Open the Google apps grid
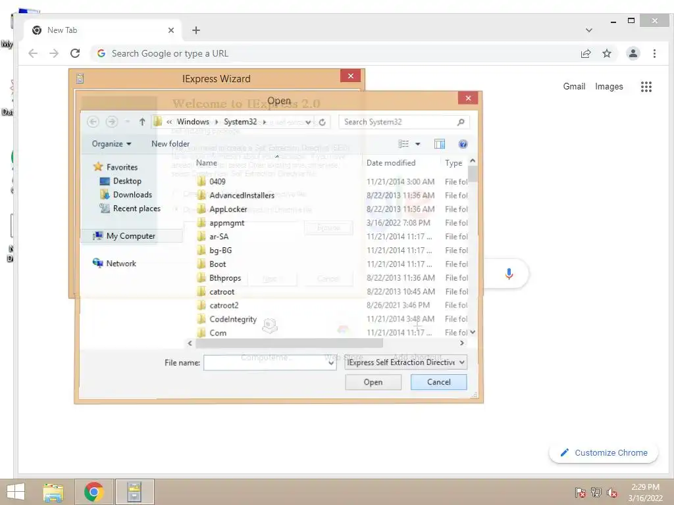 (646, 87)
